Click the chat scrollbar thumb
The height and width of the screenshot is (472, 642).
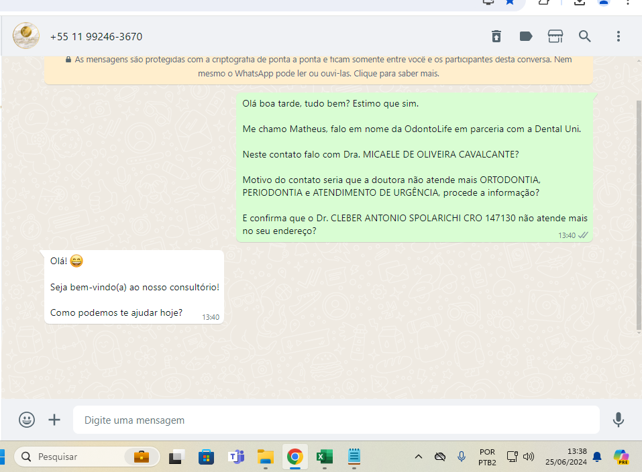[x=639, y=215]
